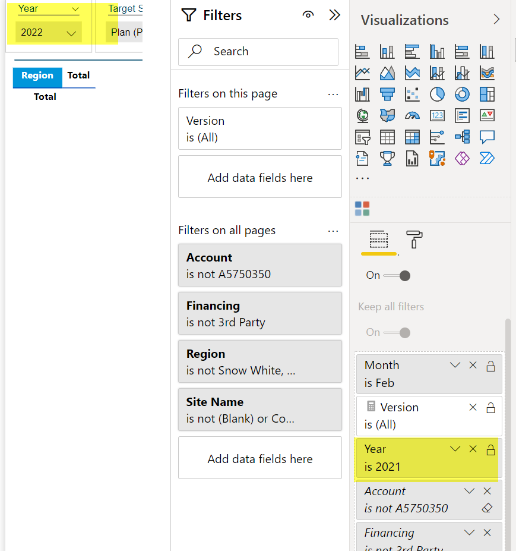Select the Power Automate visual
This screenshot has height=551, width=516.
487,159
